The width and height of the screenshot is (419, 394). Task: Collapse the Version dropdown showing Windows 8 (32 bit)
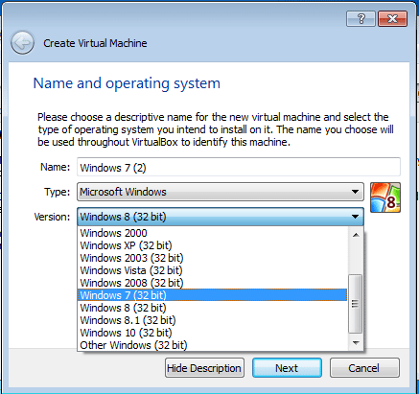point(221,217)
